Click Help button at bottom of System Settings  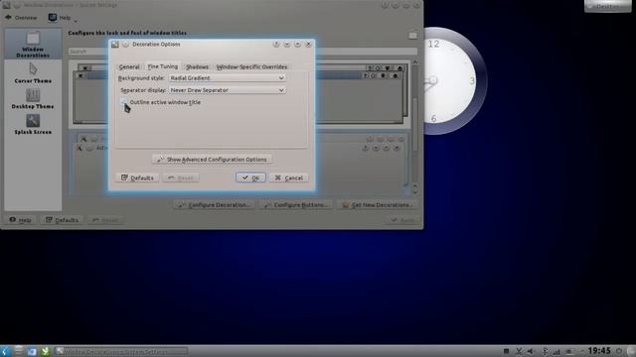20,220
